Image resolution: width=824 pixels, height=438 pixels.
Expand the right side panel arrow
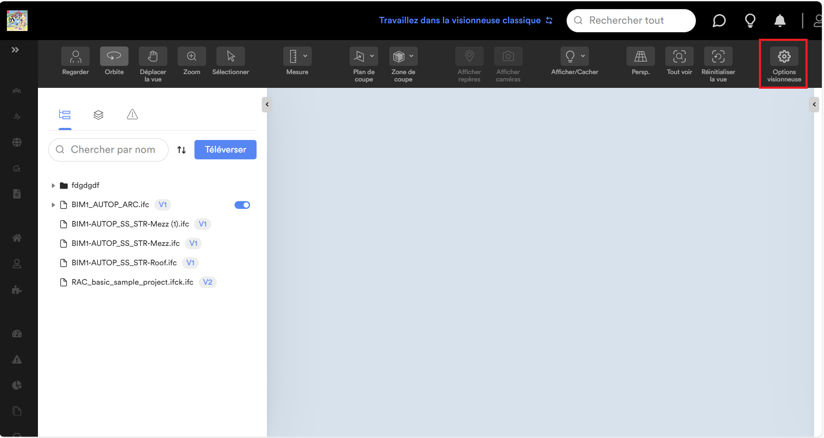pyautogui.click(x=814, y=105)
